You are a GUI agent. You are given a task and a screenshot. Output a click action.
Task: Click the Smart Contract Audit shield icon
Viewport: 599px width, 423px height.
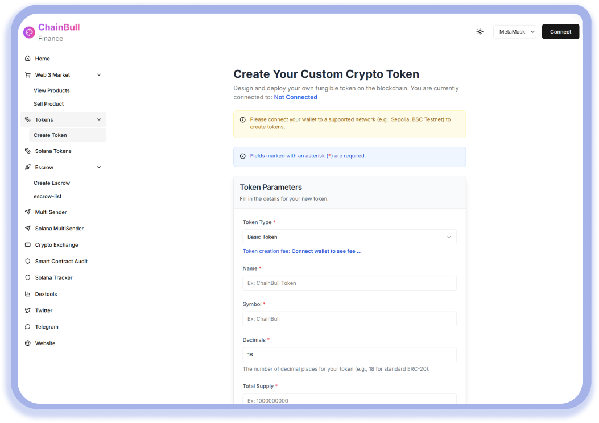click(x=28, y=262)
